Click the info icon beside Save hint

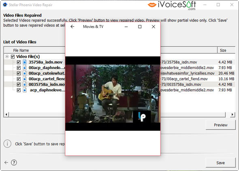click(7, 144)
